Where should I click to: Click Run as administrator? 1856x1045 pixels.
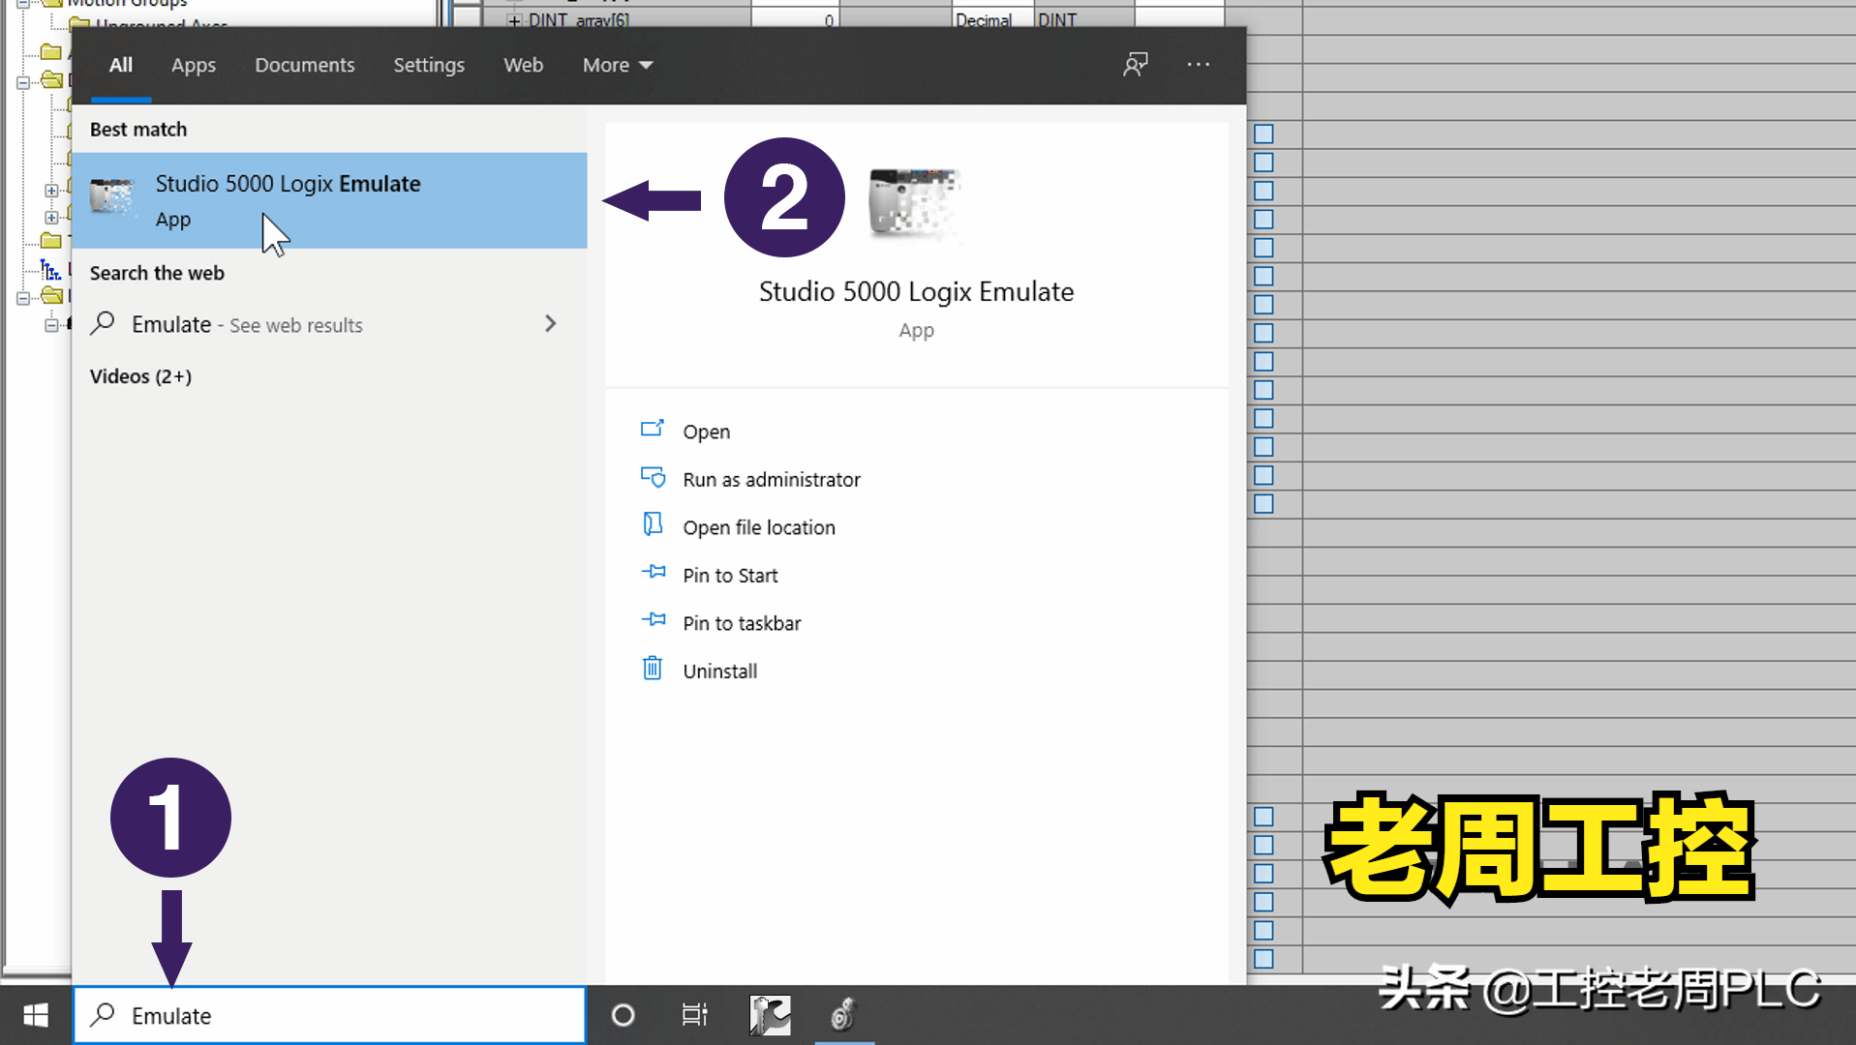point(771,478)
